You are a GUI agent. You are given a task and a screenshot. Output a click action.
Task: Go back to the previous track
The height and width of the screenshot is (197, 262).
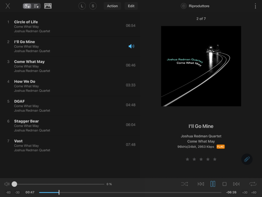pos(201,184)
